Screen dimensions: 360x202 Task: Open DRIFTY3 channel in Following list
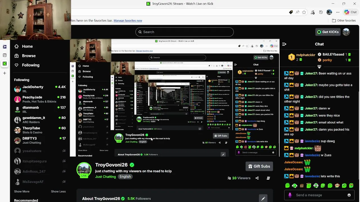[40, 140]
